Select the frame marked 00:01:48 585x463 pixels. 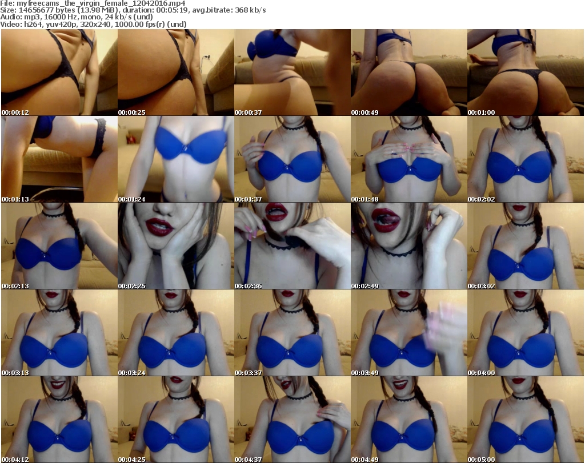pyautogui.click(x=408, y=160)
